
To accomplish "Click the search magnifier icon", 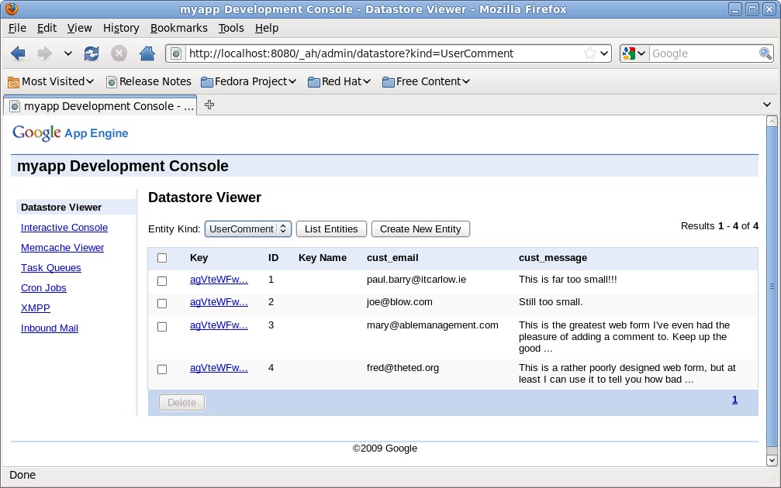I will tap(765, 53).
